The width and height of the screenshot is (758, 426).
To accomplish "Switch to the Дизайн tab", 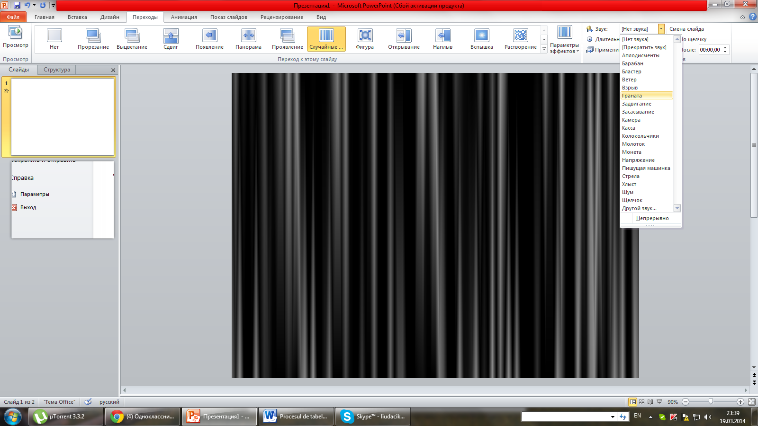I will 110,17.
